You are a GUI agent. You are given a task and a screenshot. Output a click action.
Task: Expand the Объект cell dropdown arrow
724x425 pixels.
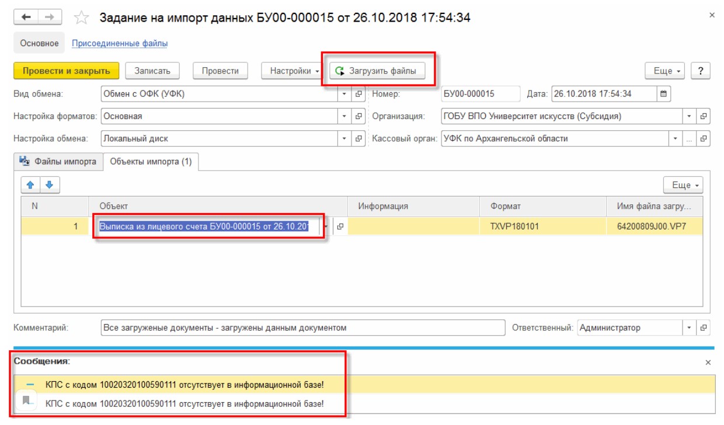(x=326, y=227)
